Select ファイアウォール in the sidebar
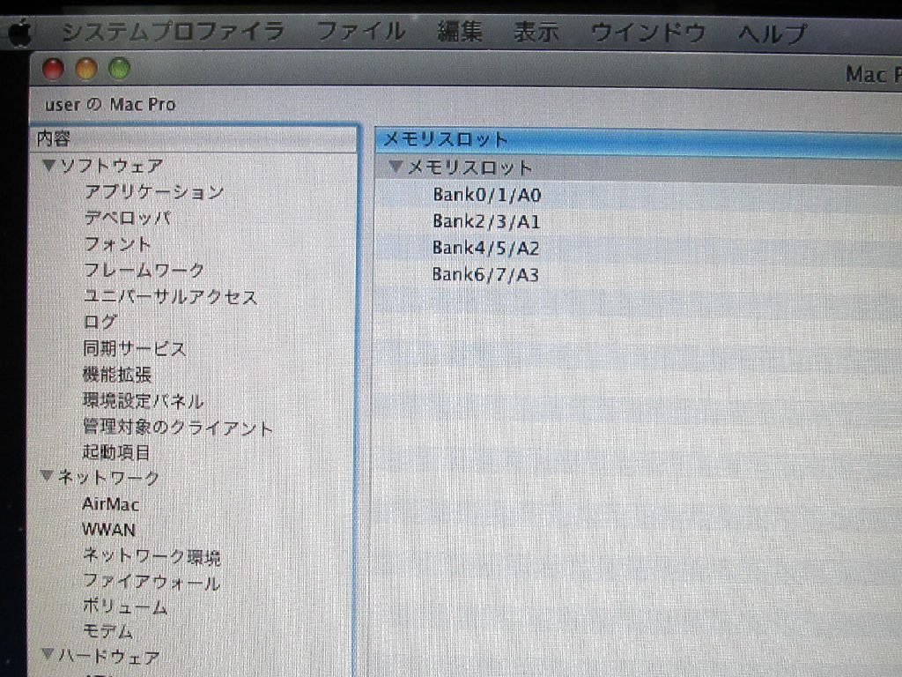The width and height of the screenshot is (902, 677). click(151, 582)
